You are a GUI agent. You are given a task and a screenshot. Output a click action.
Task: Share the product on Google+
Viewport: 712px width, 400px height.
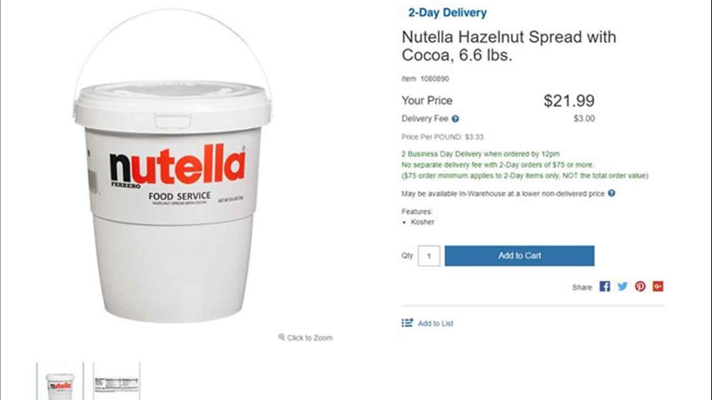(658, 287)
